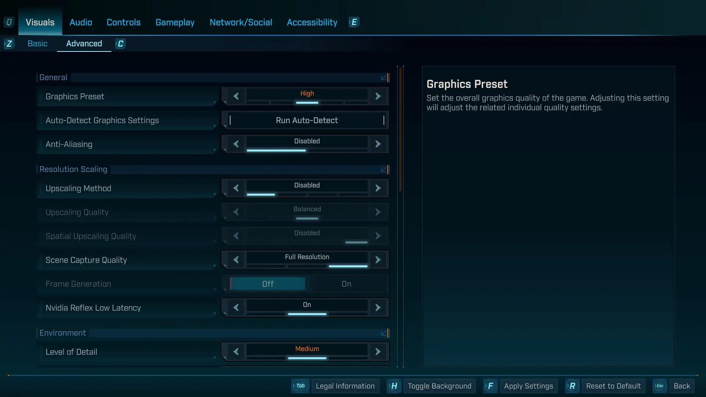The height and width of the screenshot is (397, 706).
Task: Click the C key next-subtab icon
Action: coord(120,44)
